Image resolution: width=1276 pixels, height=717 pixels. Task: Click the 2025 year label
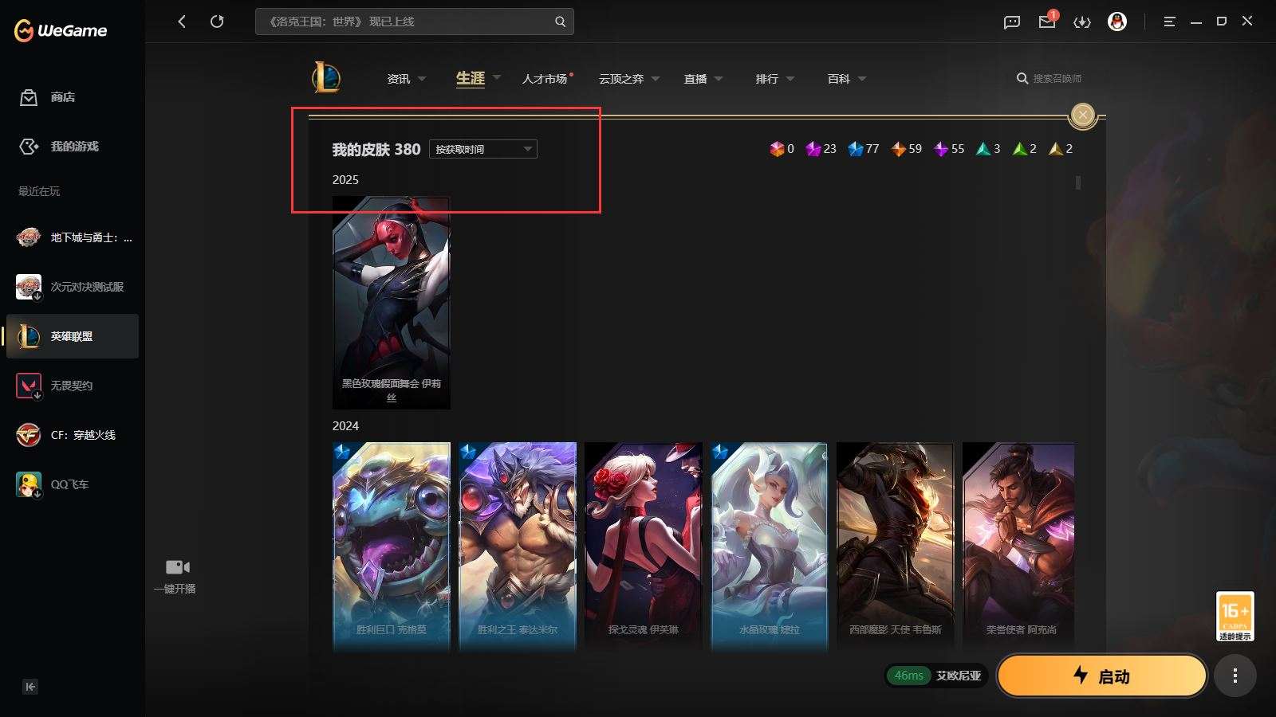pos(345,180)
